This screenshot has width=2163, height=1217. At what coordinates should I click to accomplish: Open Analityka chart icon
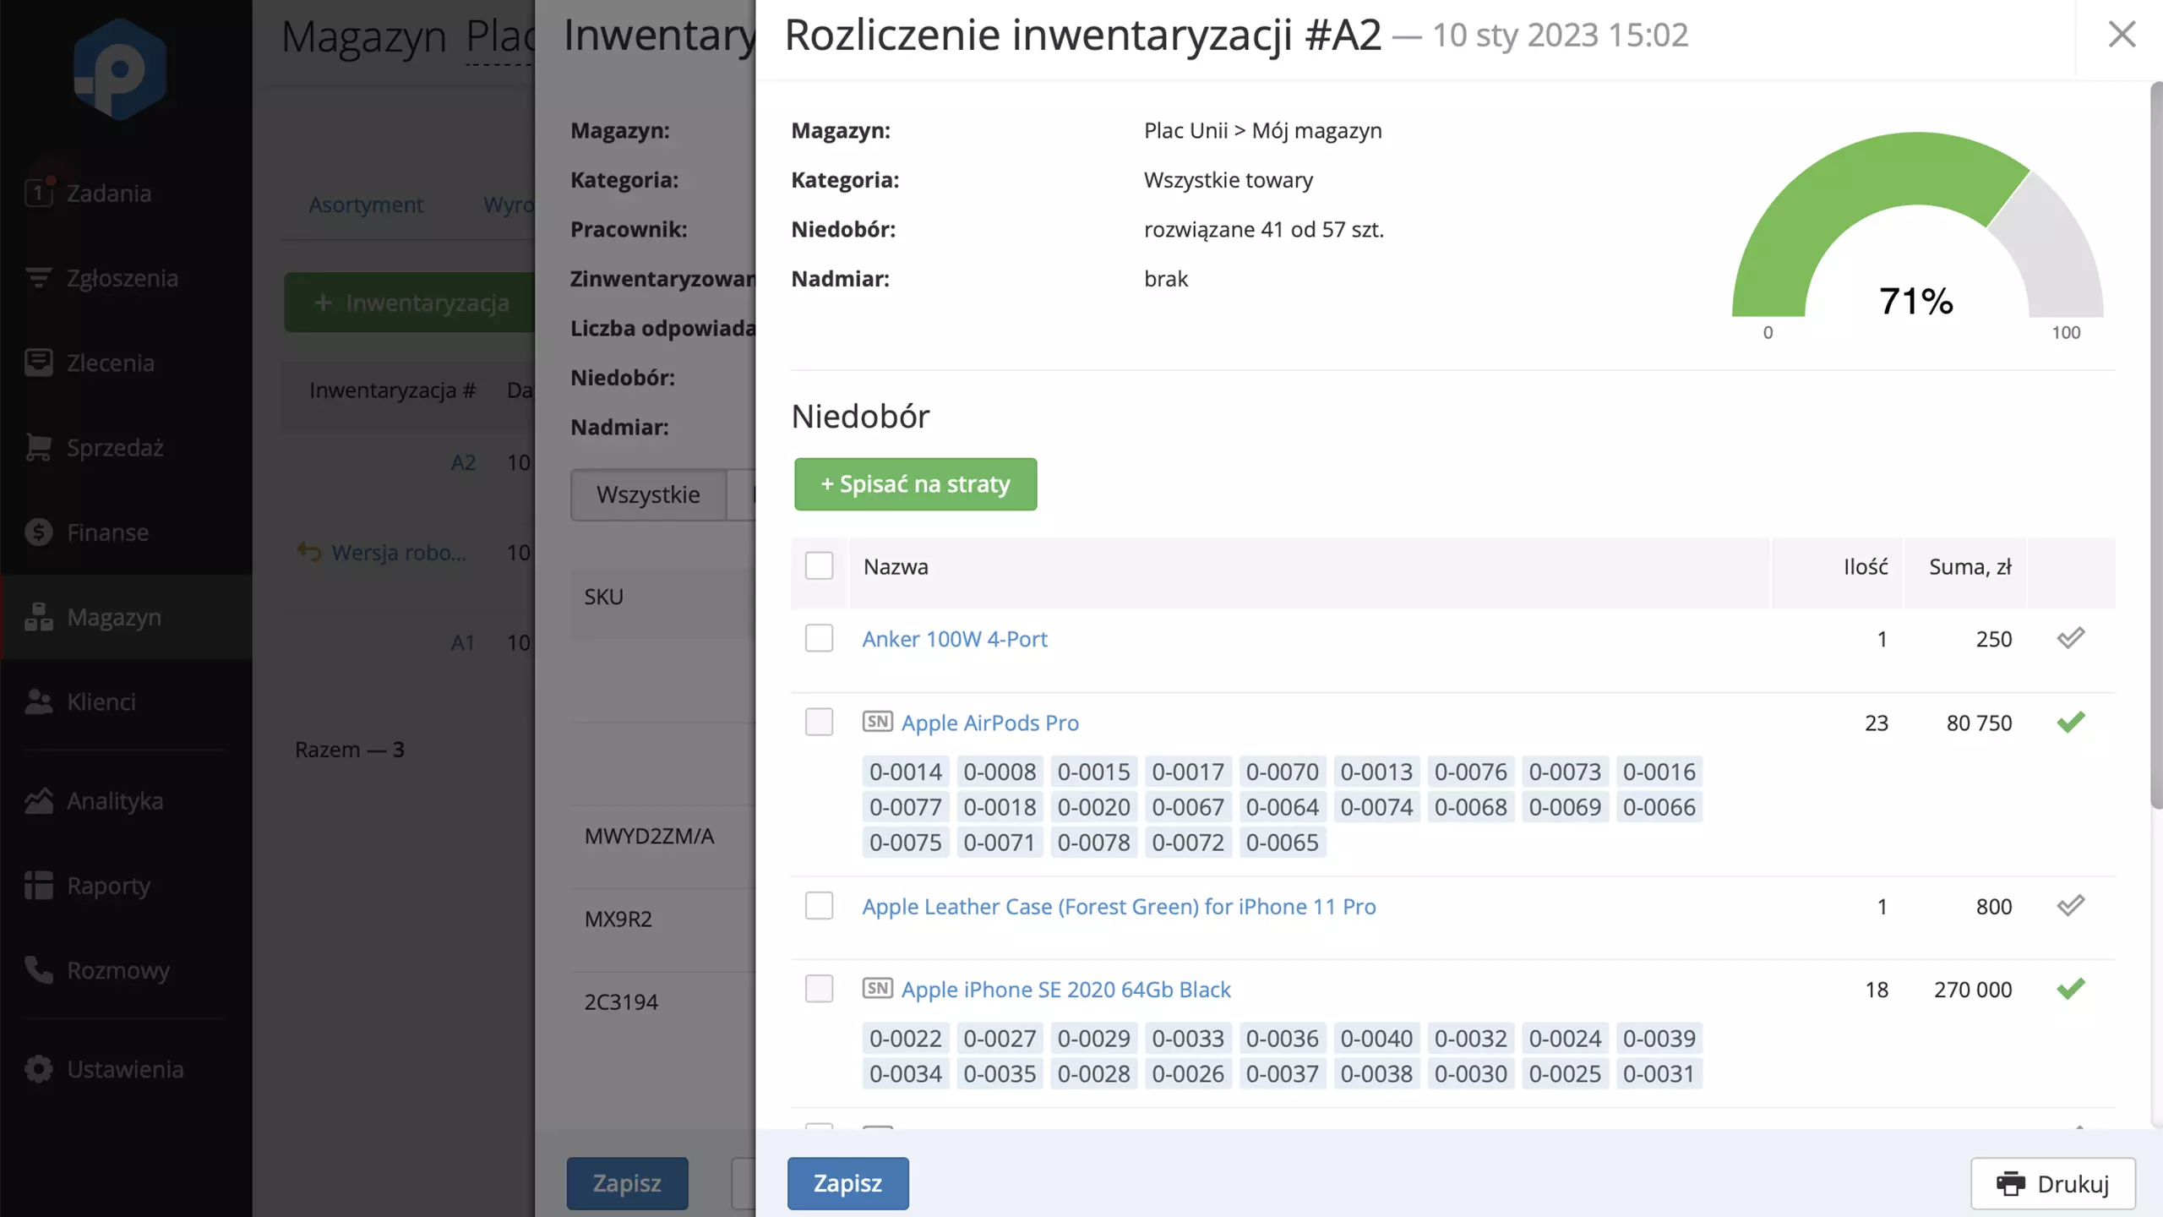(39, 800)
